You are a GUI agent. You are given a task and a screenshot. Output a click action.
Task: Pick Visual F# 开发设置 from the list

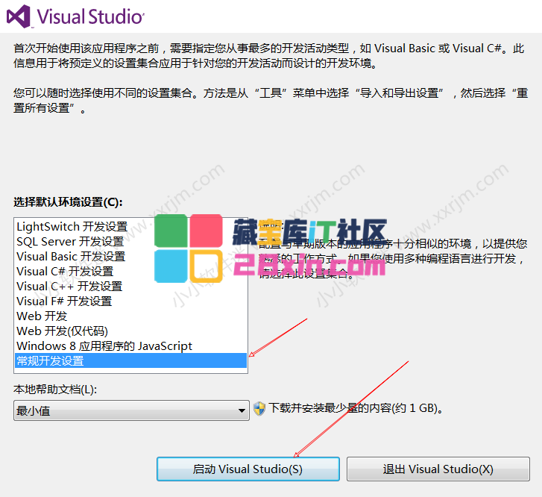[x=64, y=301]
